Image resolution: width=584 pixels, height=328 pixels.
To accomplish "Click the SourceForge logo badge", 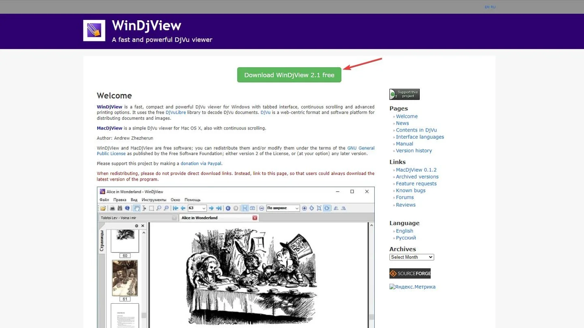I will click(x=410, y=273).
